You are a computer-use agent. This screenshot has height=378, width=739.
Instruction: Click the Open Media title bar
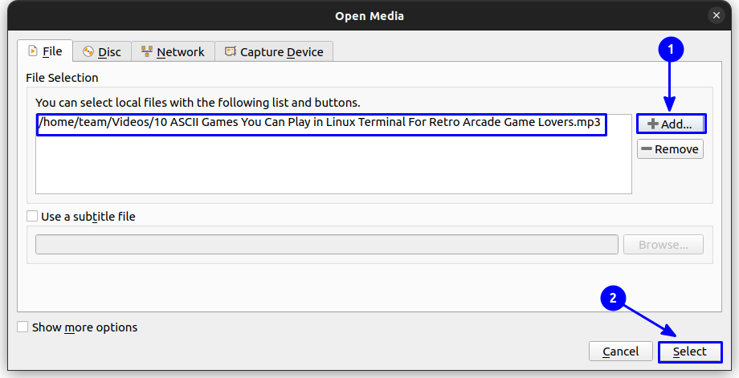(369, 15)
